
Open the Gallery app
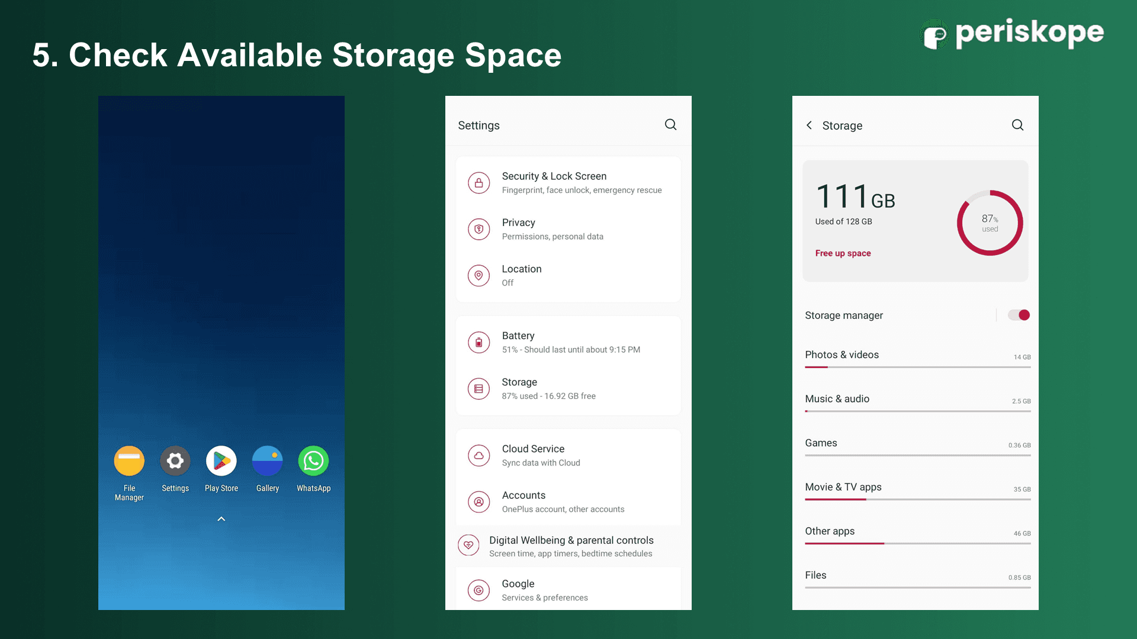(267, 461)
